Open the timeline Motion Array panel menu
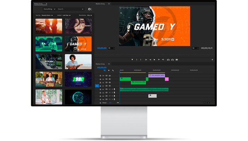Image resolution: width=248 pixels, height=141 pixels. 109,64
